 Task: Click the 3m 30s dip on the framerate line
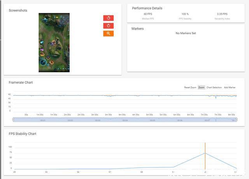110,96
